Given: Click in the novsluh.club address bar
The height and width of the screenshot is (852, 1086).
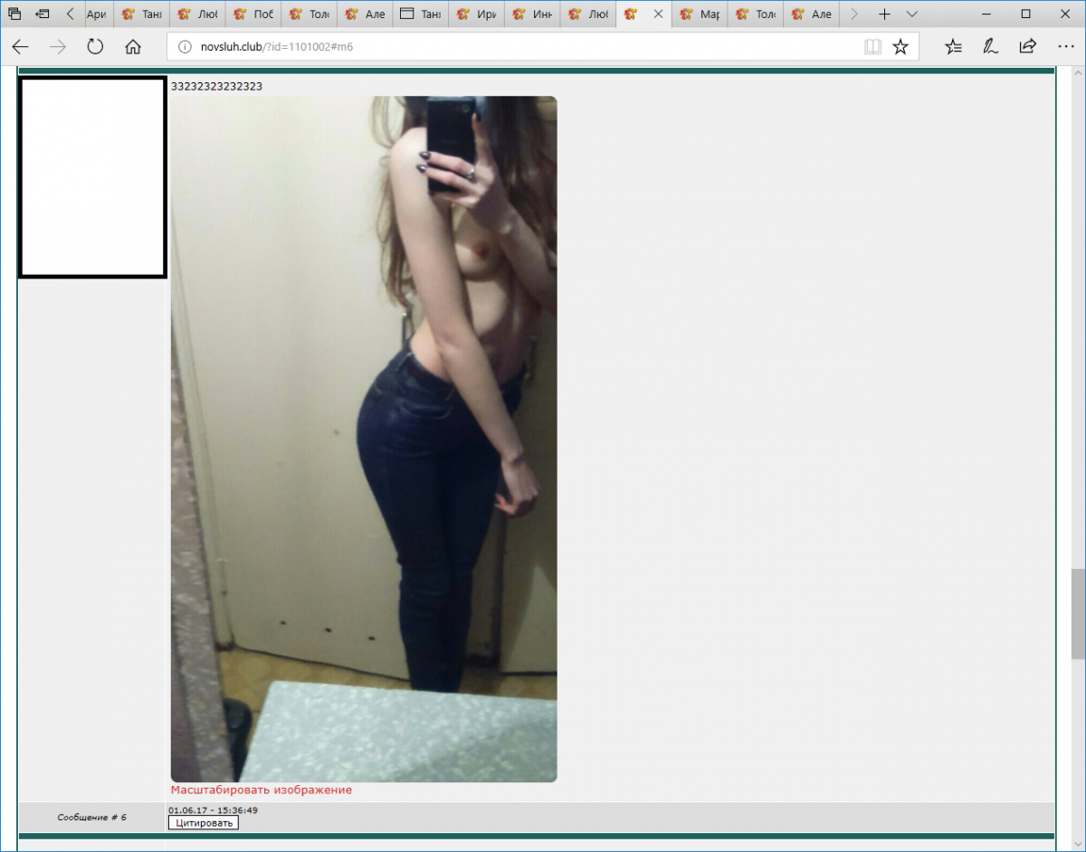Looking at the screenshot, I should pyautogui.click(x=516, y=47).
